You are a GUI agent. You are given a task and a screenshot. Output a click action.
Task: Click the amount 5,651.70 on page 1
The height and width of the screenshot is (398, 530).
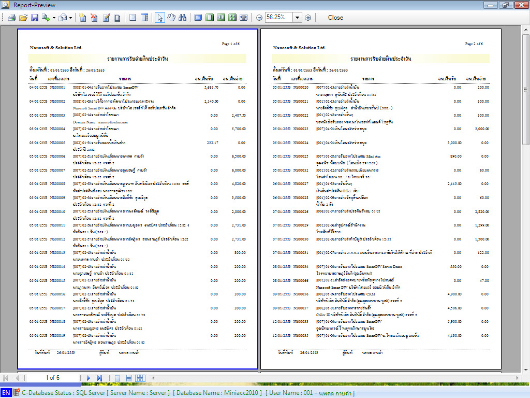tap(211, 87)
